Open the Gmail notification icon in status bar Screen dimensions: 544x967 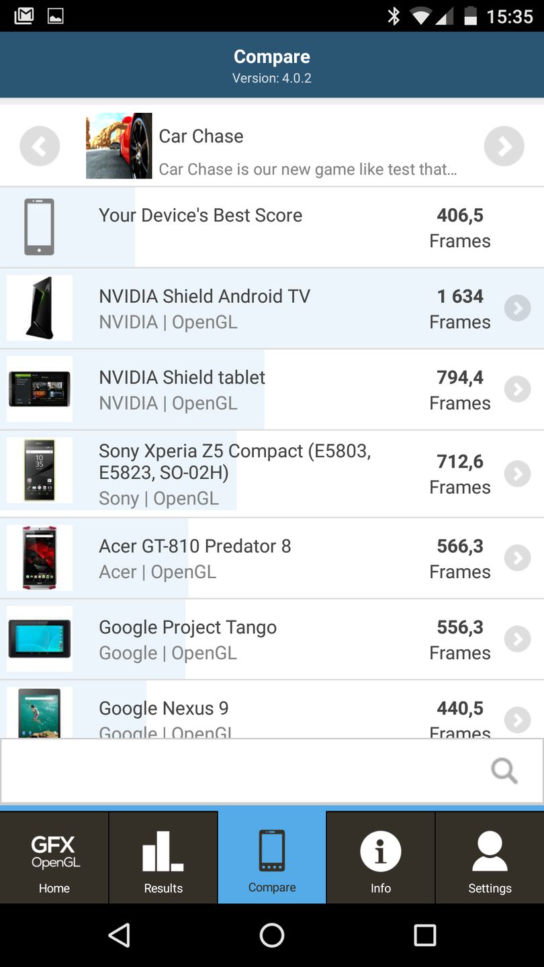(24, 15)
